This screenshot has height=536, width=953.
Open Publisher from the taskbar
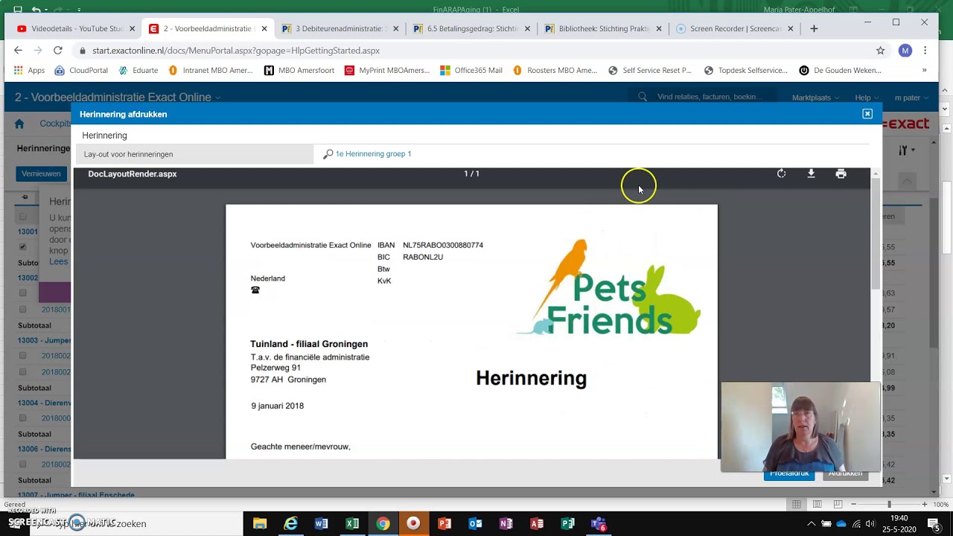click(x=568, y=523)
